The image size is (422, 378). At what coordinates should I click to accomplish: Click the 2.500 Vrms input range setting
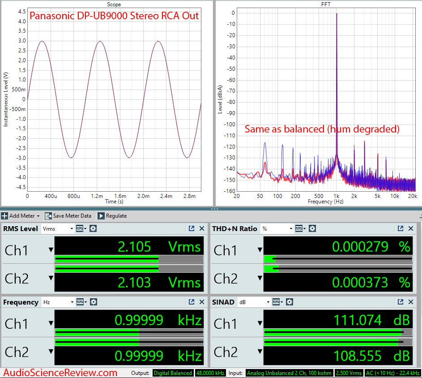349,373
